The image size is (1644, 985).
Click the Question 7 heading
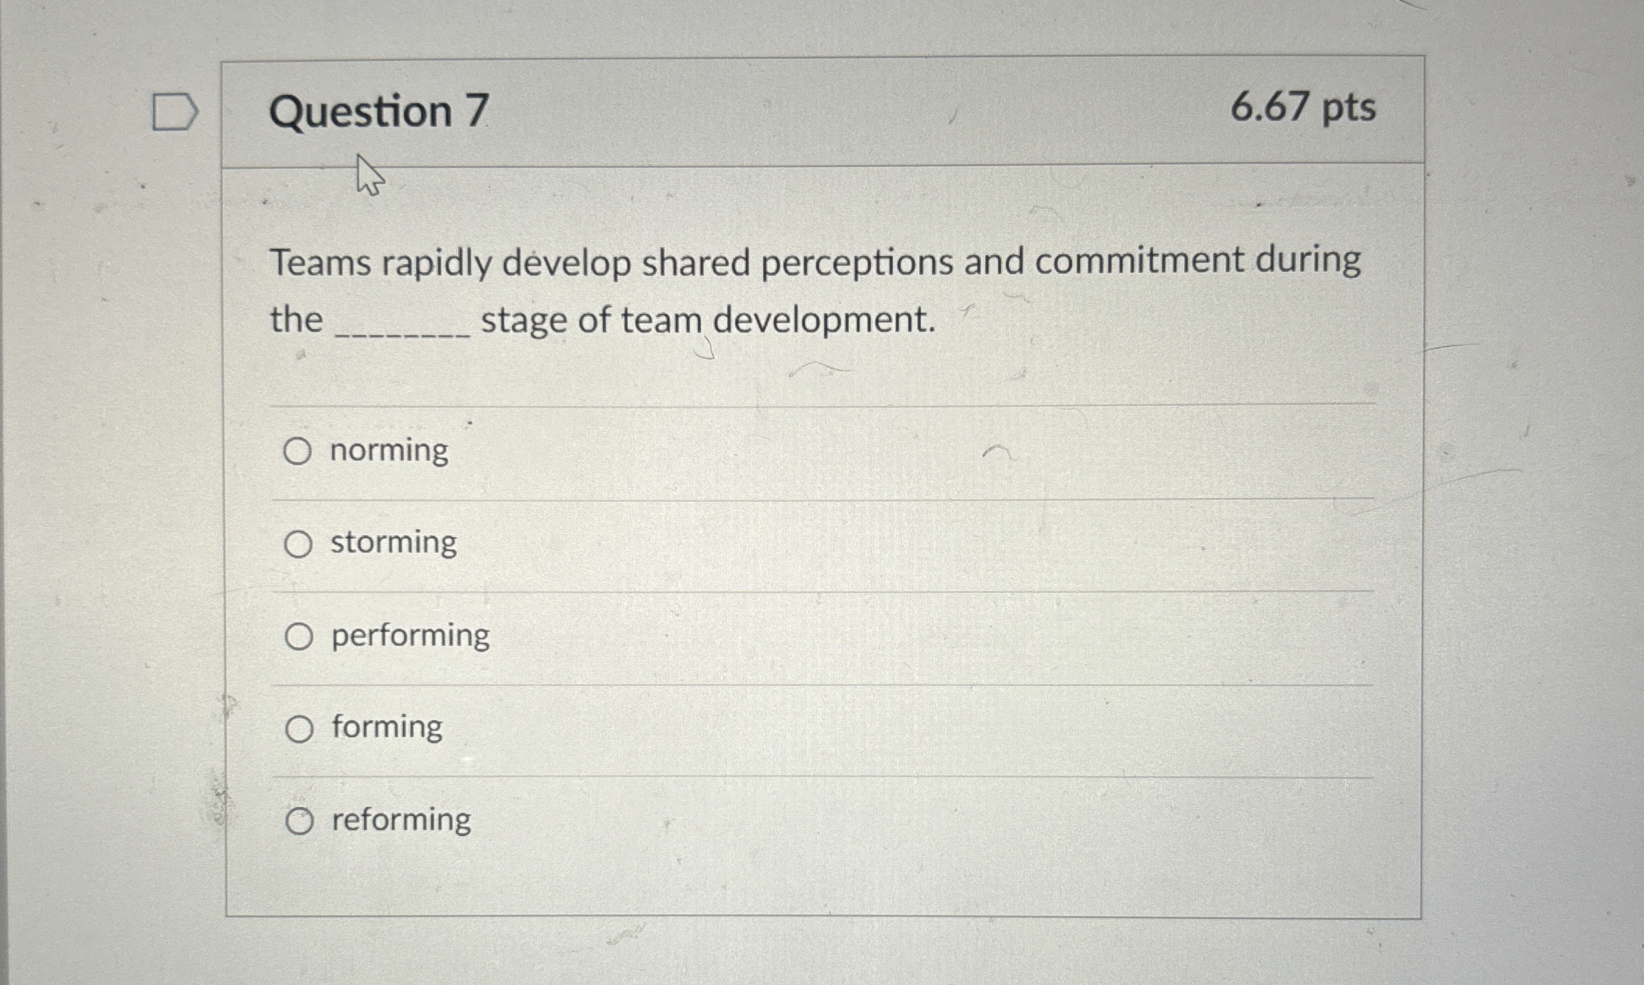381,113
